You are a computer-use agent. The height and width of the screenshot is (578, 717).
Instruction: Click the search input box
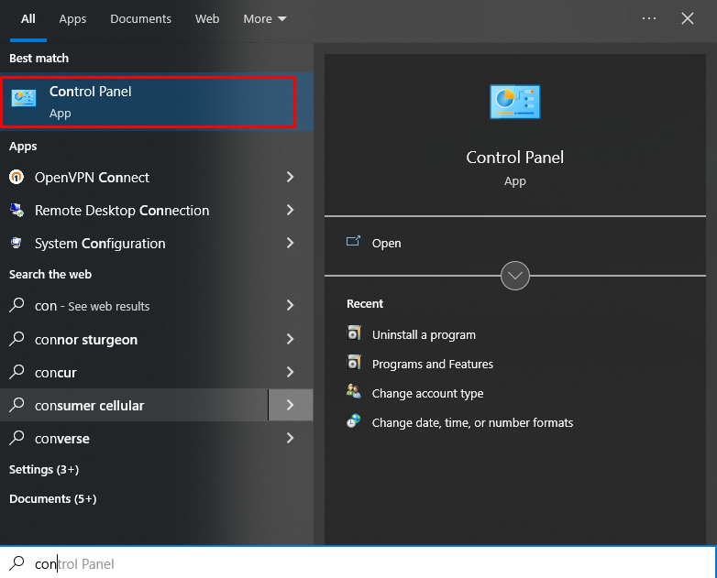pos(358,563)
